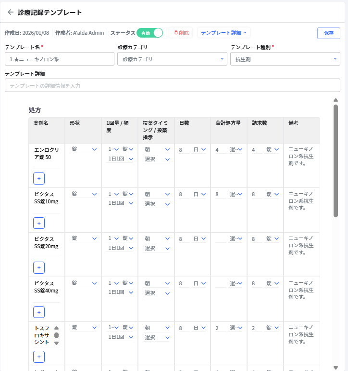Screen dimensions: 348x371
Task: Open the 診療カテゴリ dropdown
Action: click(173, 59)
